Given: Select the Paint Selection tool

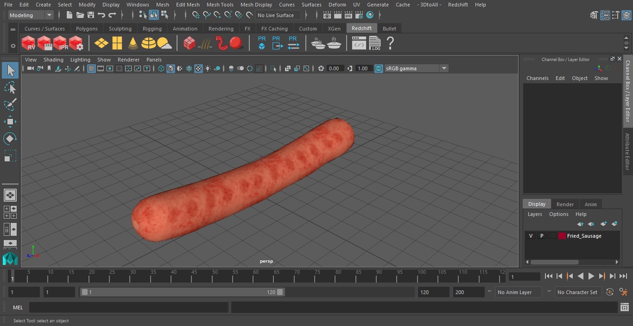Looking at the screenshot, I should [10, 105].
